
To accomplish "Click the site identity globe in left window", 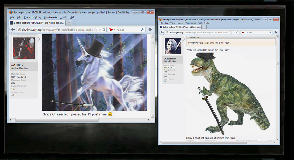I will click(19, 30).
